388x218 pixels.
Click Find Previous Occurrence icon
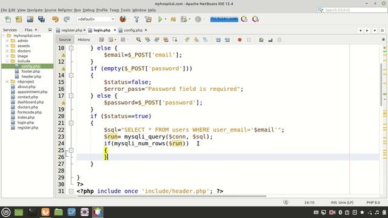point(147,40)
